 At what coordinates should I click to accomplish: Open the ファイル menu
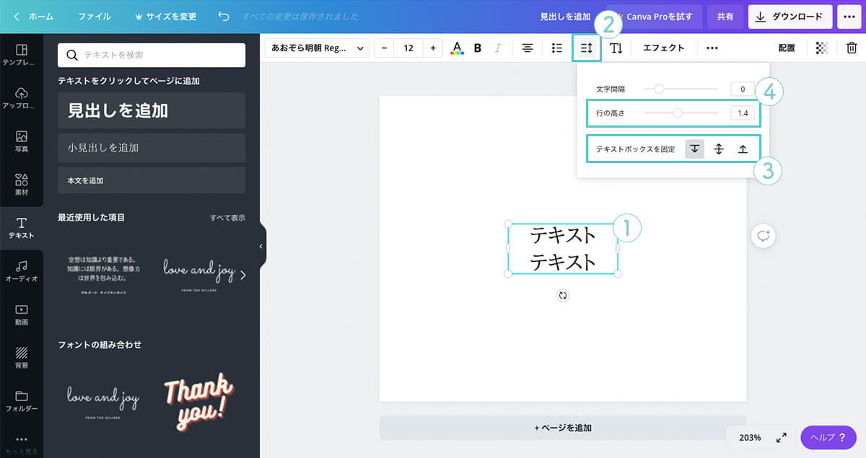pyautogui.click(x=94, y=16)
